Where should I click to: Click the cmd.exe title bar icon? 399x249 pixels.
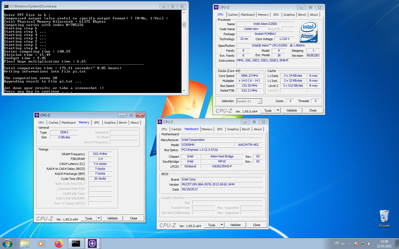pos(6,6)
